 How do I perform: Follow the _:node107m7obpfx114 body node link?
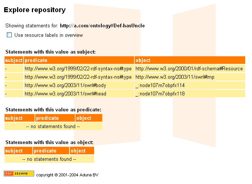[x=160, y=86]
